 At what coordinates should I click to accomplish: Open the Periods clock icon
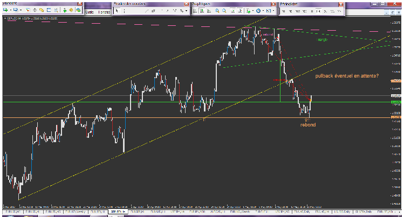258,11
